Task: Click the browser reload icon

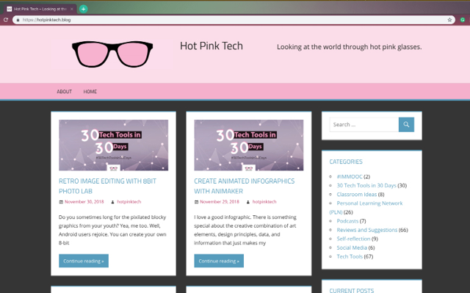Action: tap(5, 20)
